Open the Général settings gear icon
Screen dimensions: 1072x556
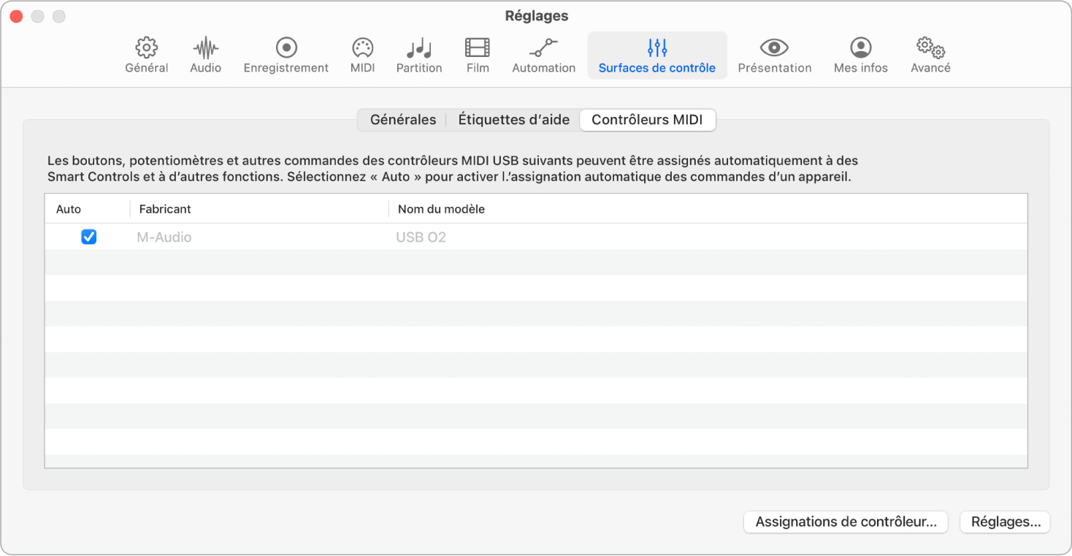pyautogui.click(x=147, y=48)
